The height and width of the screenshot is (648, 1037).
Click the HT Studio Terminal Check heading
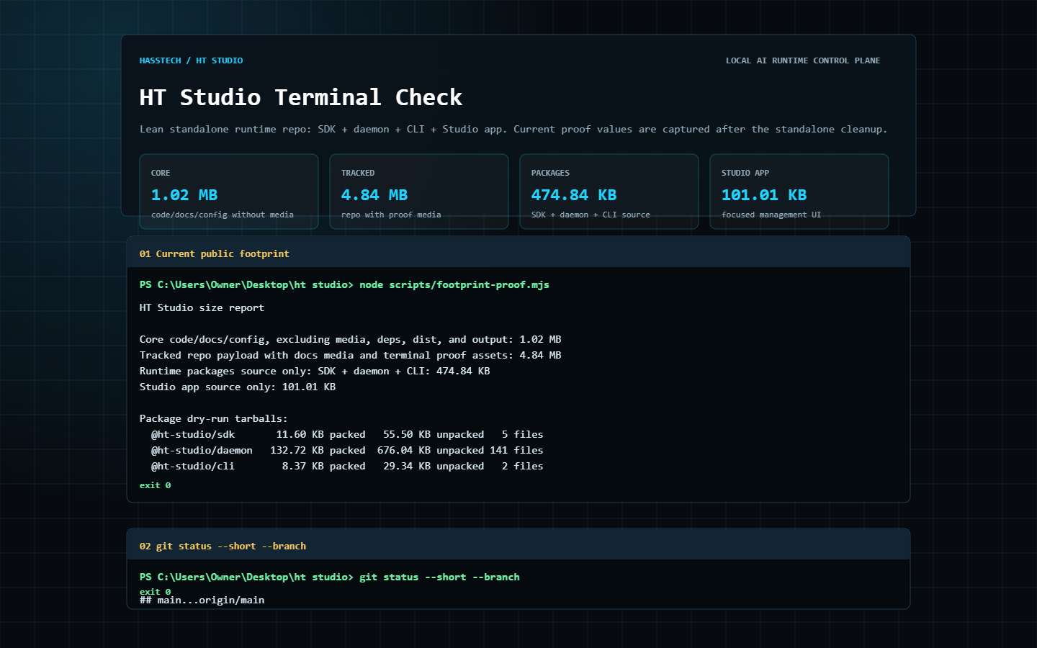tap(301, 97)
